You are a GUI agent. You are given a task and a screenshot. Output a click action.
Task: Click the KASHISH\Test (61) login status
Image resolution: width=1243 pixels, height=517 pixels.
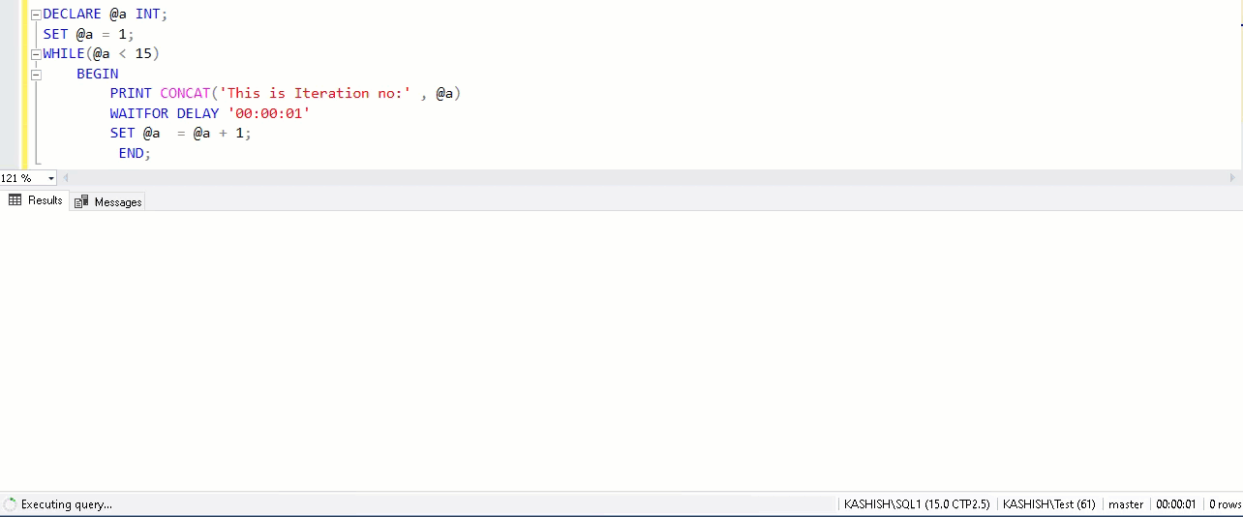(x=1048, y=504)
